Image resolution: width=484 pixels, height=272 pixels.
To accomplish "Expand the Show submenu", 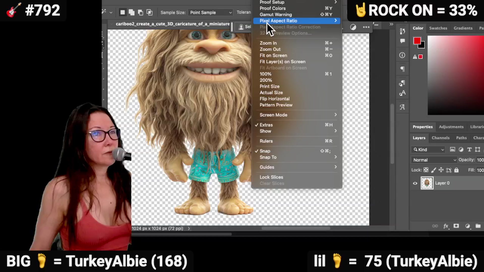I will [296, 131].
